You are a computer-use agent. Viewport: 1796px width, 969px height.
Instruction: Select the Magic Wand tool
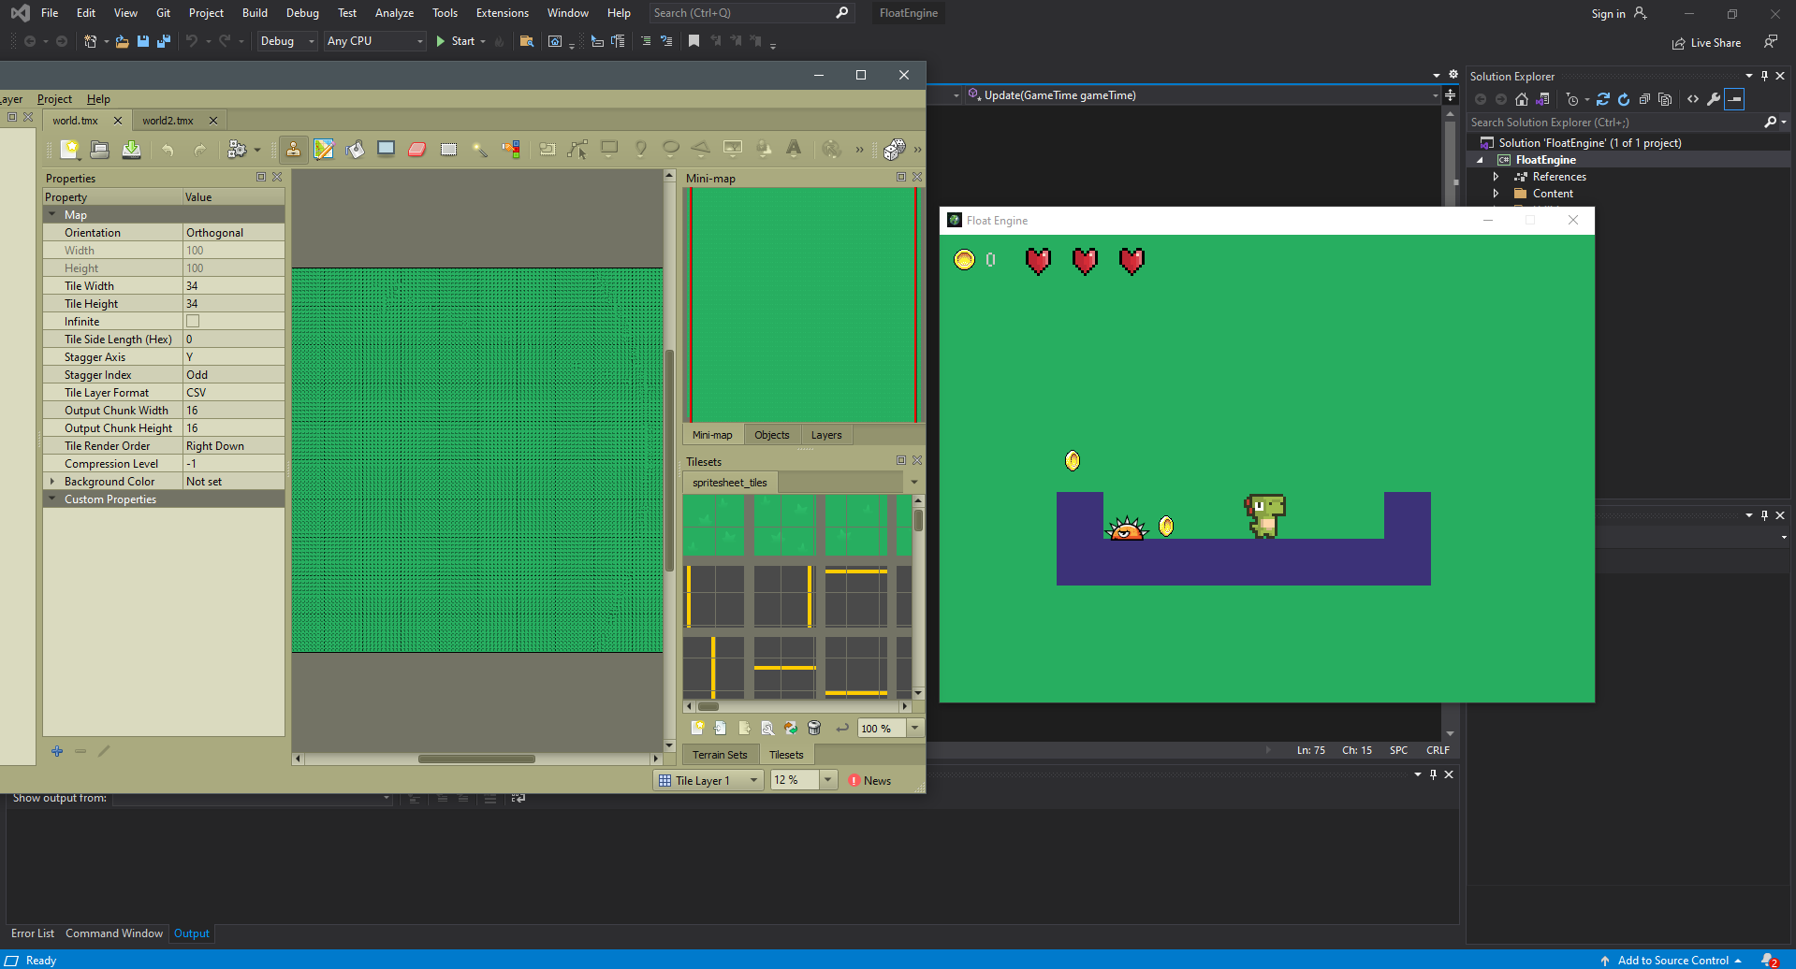point(480,149)
